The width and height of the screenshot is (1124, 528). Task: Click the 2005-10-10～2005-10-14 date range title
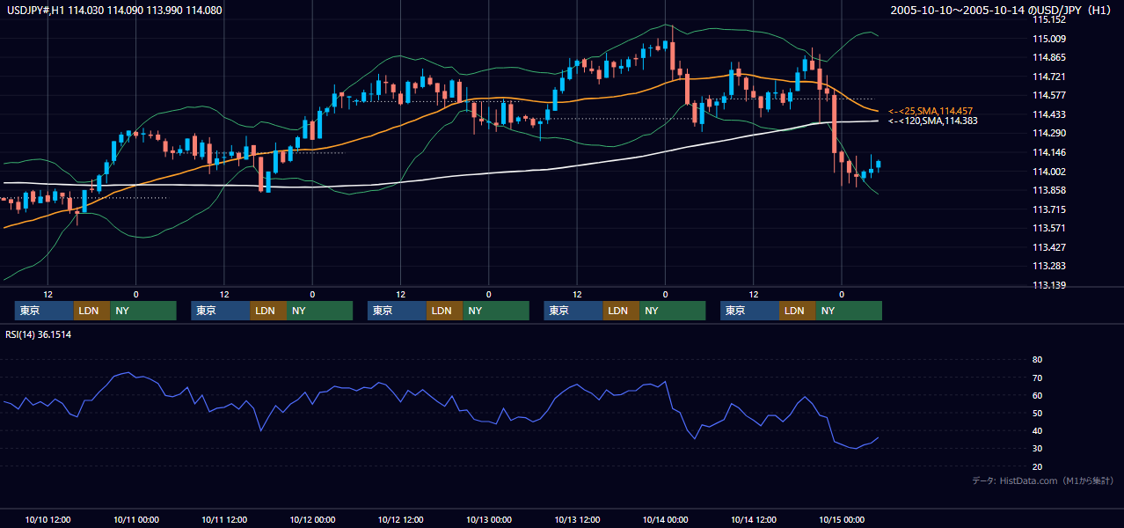tap(1002, 11)
